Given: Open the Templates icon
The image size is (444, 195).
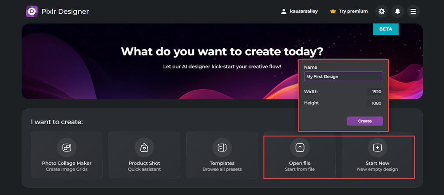Looking at the screenshot, I should click(222, 147).
